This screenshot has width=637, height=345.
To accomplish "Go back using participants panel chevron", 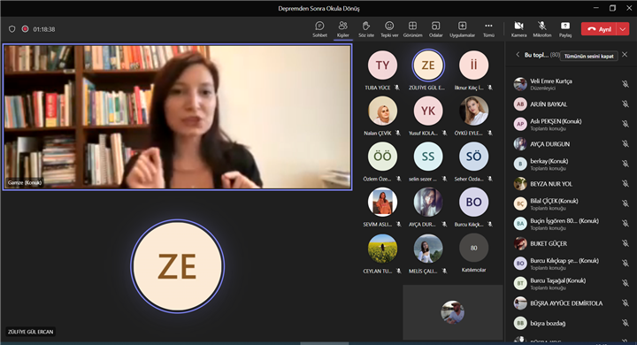I will click(x=518, y=55).
